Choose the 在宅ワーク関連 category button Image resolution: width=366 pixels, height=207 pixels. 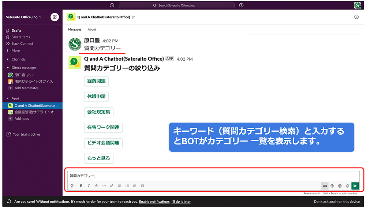point(103,127)
